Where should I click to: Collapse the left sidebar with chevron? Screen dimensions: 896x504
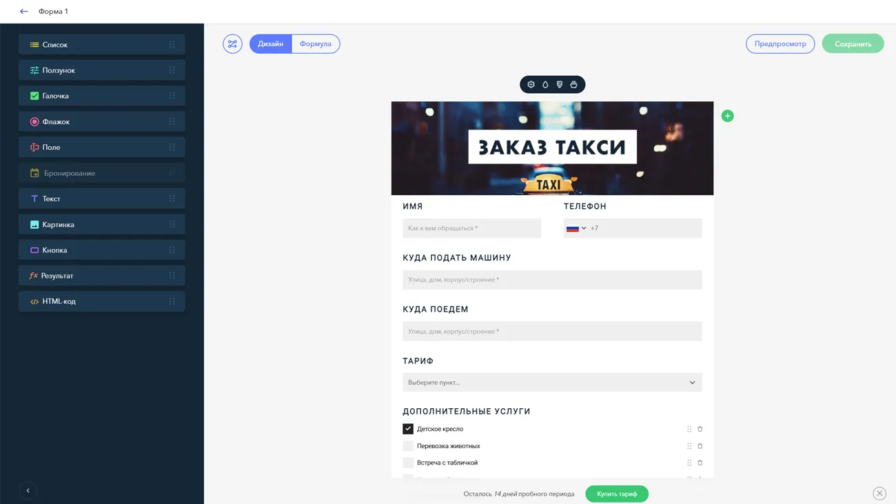(x=28, y=491)
